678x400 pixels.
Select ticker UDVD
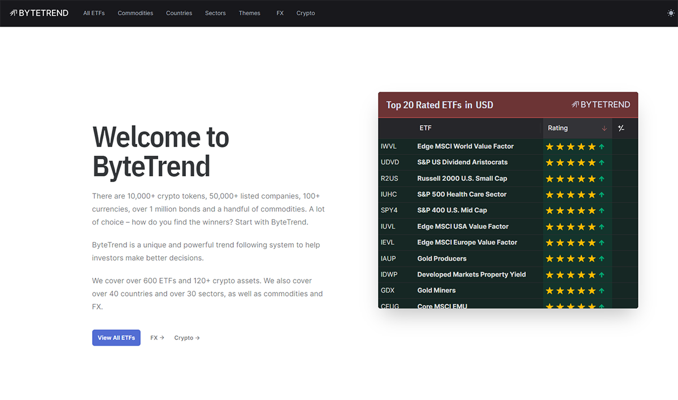click(x=390, y=162)
